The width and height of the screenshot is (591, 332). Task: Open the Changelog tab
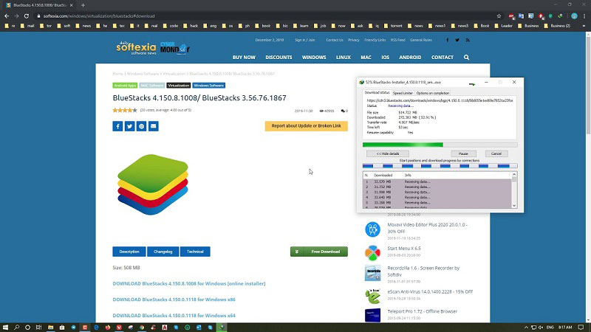pos(163,252)
